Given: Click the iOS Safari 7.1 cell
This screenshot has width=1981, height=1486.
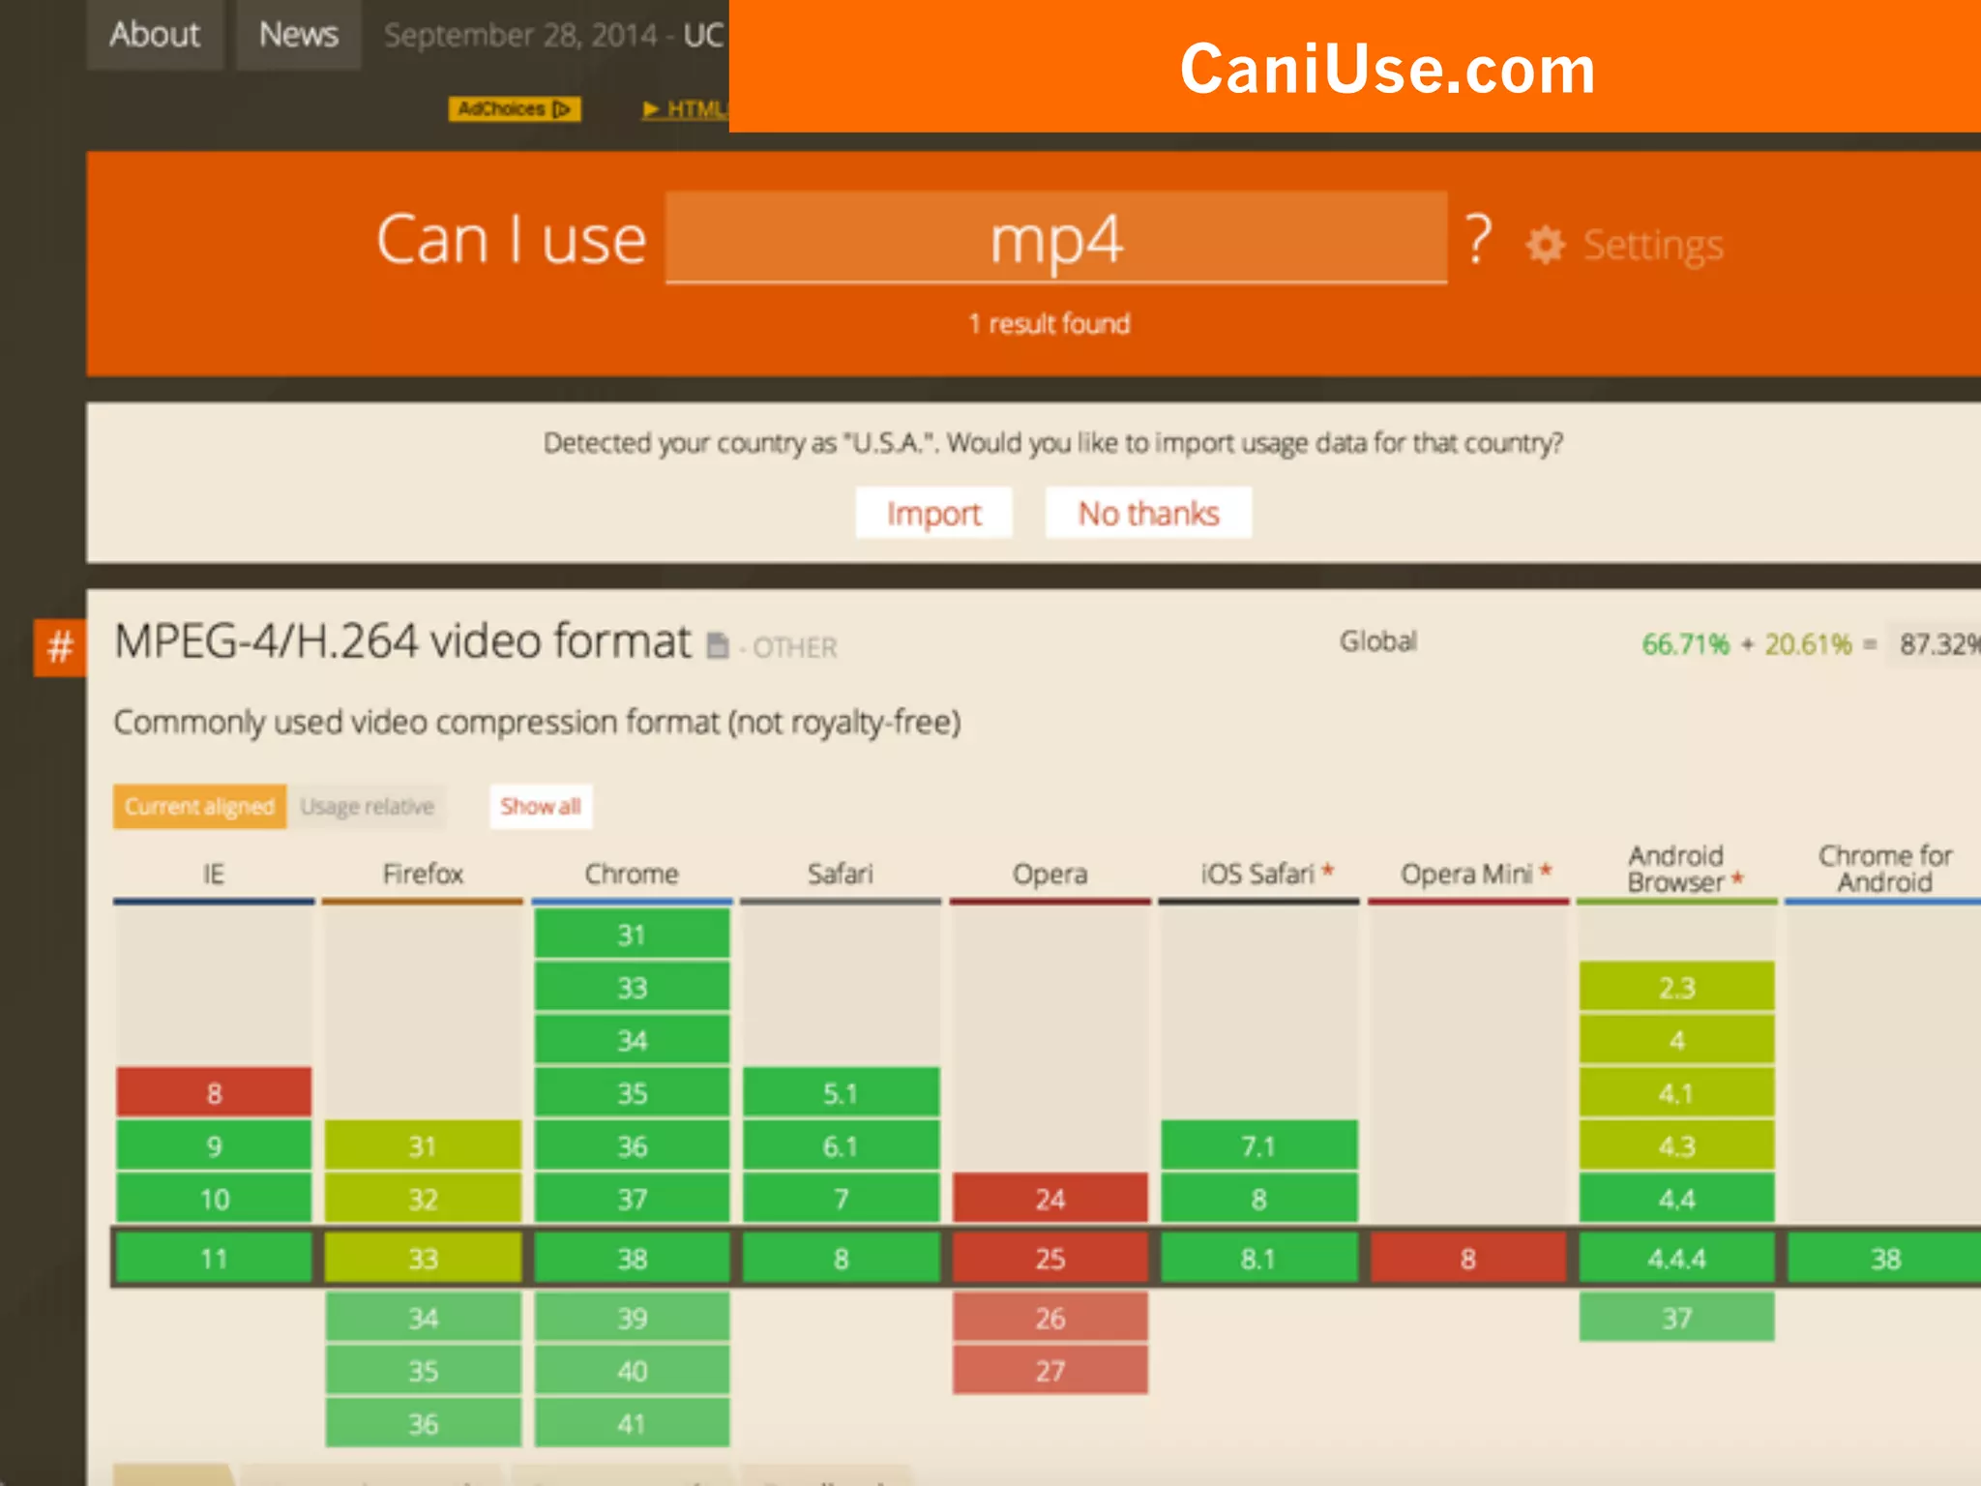Looking at the screenshot, I should (x=1258, y=1145).
